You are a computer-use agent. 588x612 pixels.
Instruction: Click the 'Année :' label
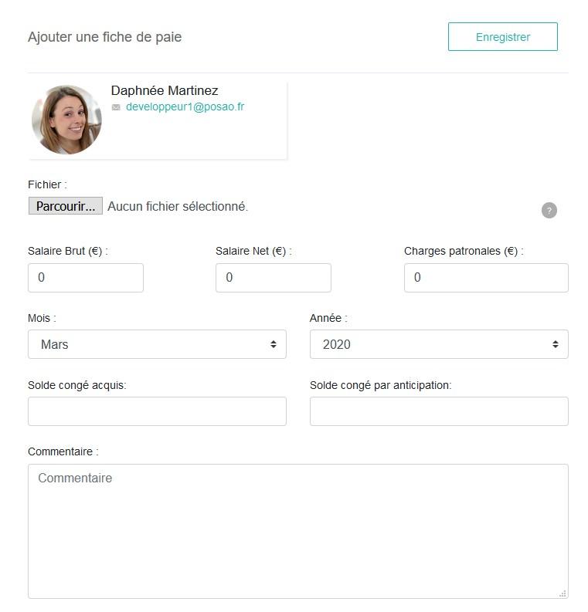(328, 318)
